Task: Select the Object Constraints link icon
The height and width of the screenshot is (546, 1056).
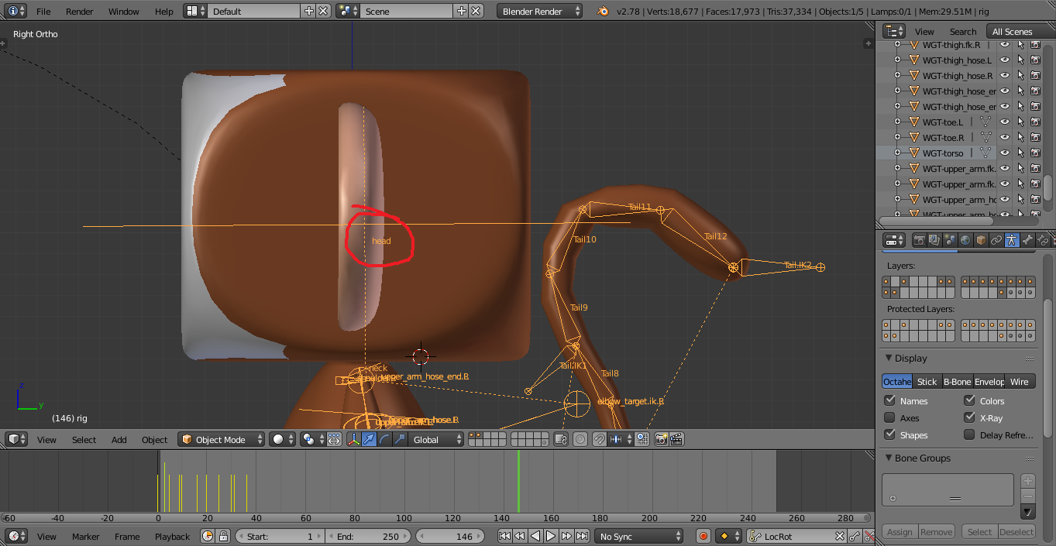Action: (x=996, y=239)
